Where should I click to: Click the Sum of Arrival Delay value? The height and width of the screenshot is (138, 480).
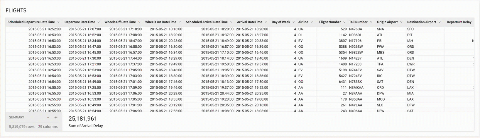click(x=83, y=119)
